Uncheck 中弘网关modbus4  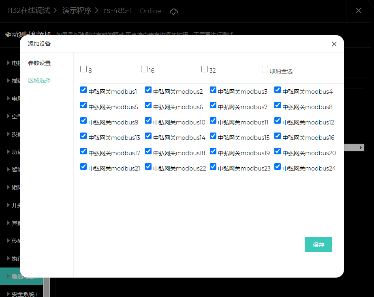(x=278, y=90)
